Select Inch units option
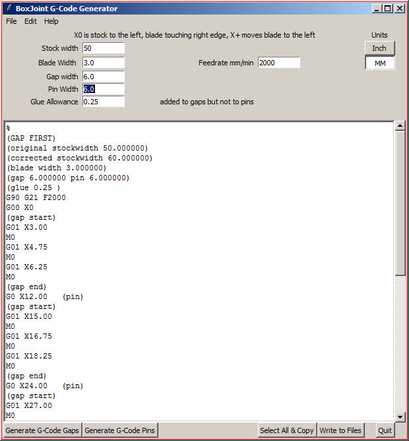 (x=379, y=48)
